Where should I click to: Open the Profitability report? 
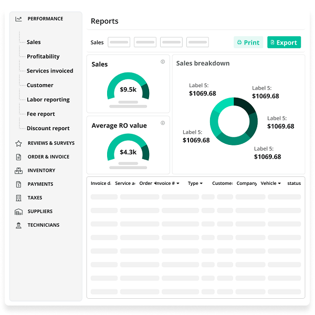(43, 57)
